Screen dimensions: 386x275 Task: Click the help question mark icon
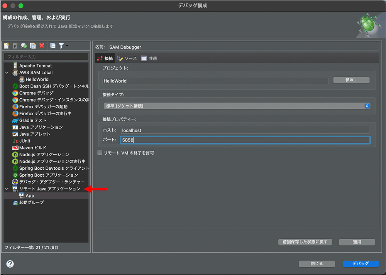click(x=10, y=264)
